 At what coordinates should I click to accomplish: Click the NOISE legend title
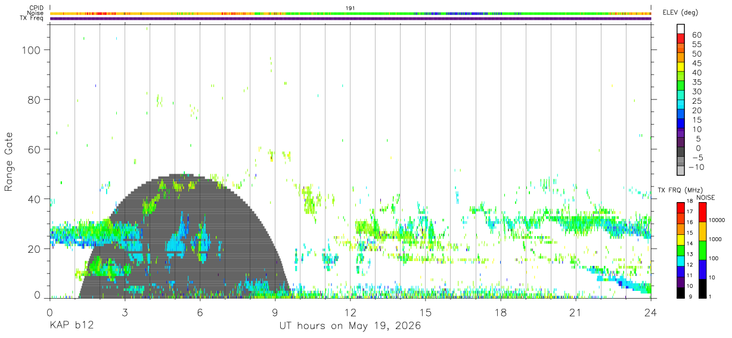(x=706, y=197)
